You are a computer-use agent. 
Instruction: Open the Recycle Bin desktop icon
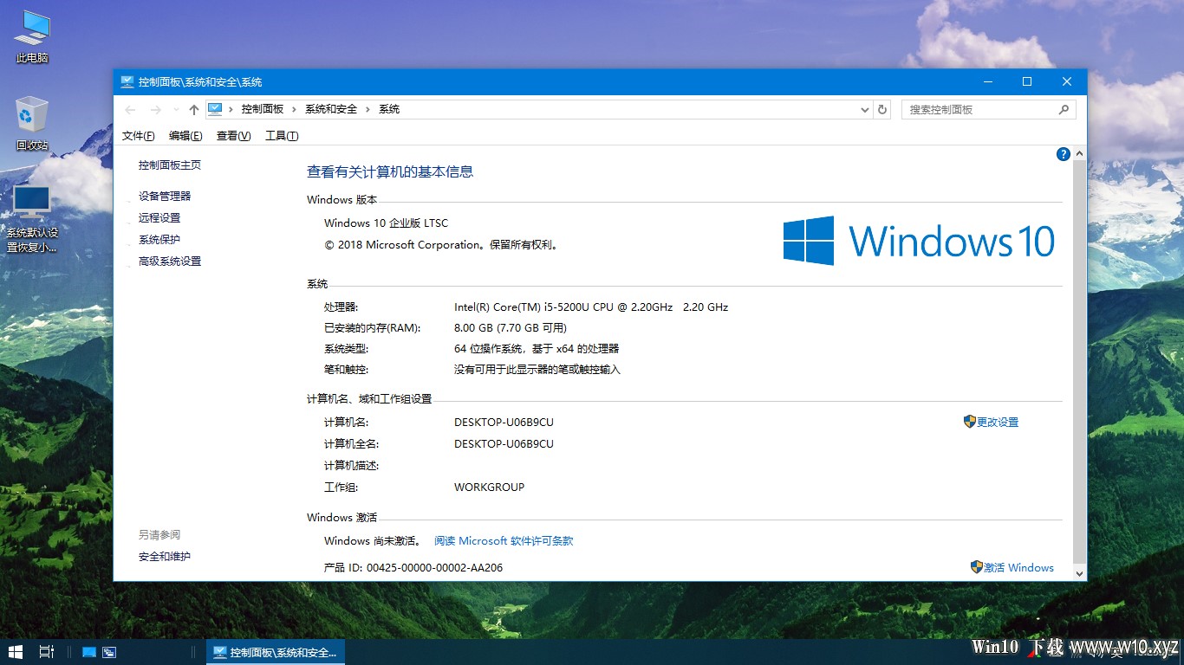tap(32, 123)
